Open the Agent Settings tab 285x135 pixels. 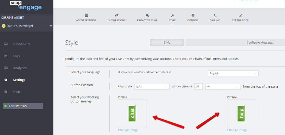pyautogui.click(x=86, y=18)
